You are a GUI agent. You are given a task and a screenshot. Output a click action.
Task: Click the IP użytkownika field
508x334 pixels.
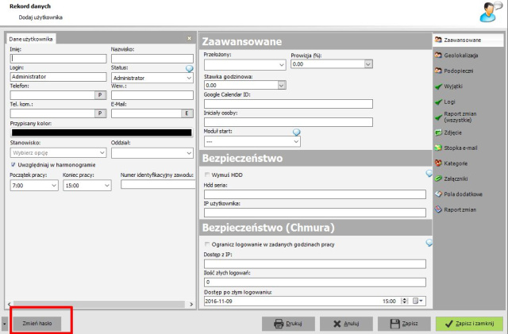[x=315, y=213]
